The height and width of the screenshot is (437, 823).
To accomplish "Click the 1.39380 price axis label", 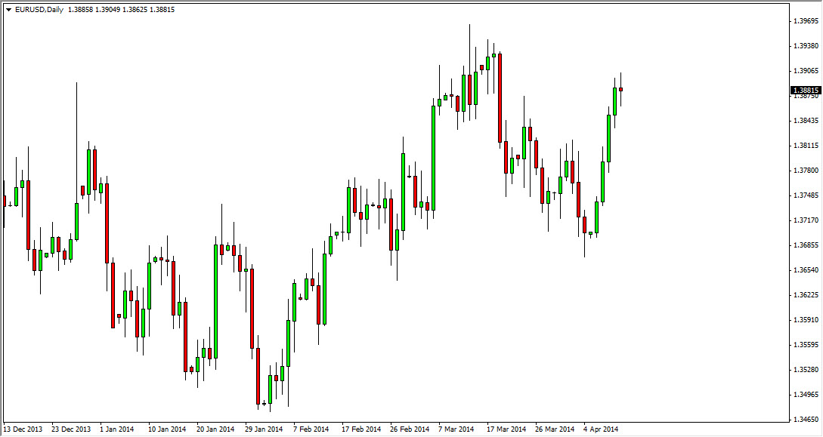I will coord(806,45).
